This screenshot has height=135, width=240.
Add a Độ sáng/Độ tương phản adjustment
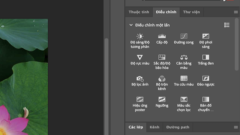(x=140, y=36)
